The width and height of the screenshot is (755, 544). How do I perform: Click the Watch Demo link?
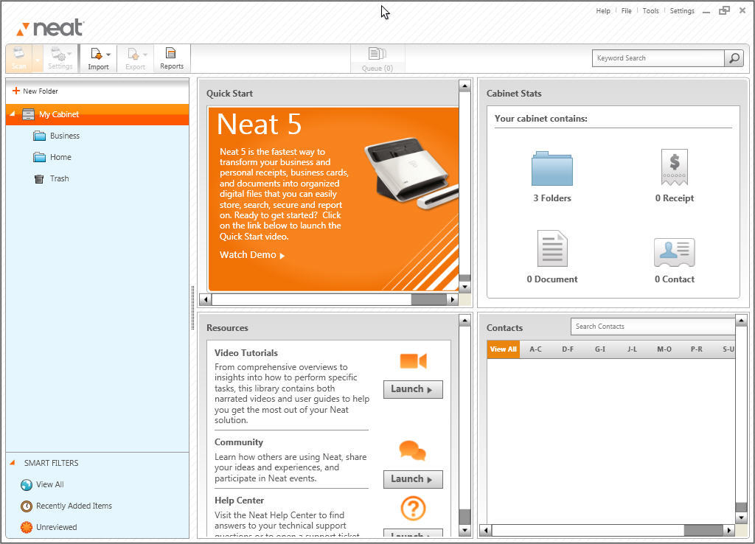click(x=248, y=254)
